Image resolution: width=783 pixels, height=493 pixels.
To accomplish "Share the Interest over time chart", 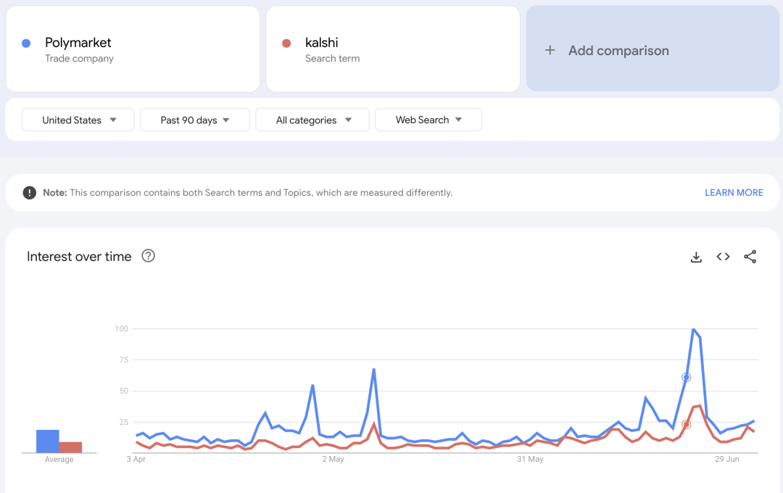I will [750, 257].
